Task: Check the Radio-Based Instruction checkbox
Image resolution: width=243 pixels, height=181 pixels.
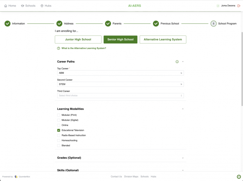Action: click(x=59, y=135)
